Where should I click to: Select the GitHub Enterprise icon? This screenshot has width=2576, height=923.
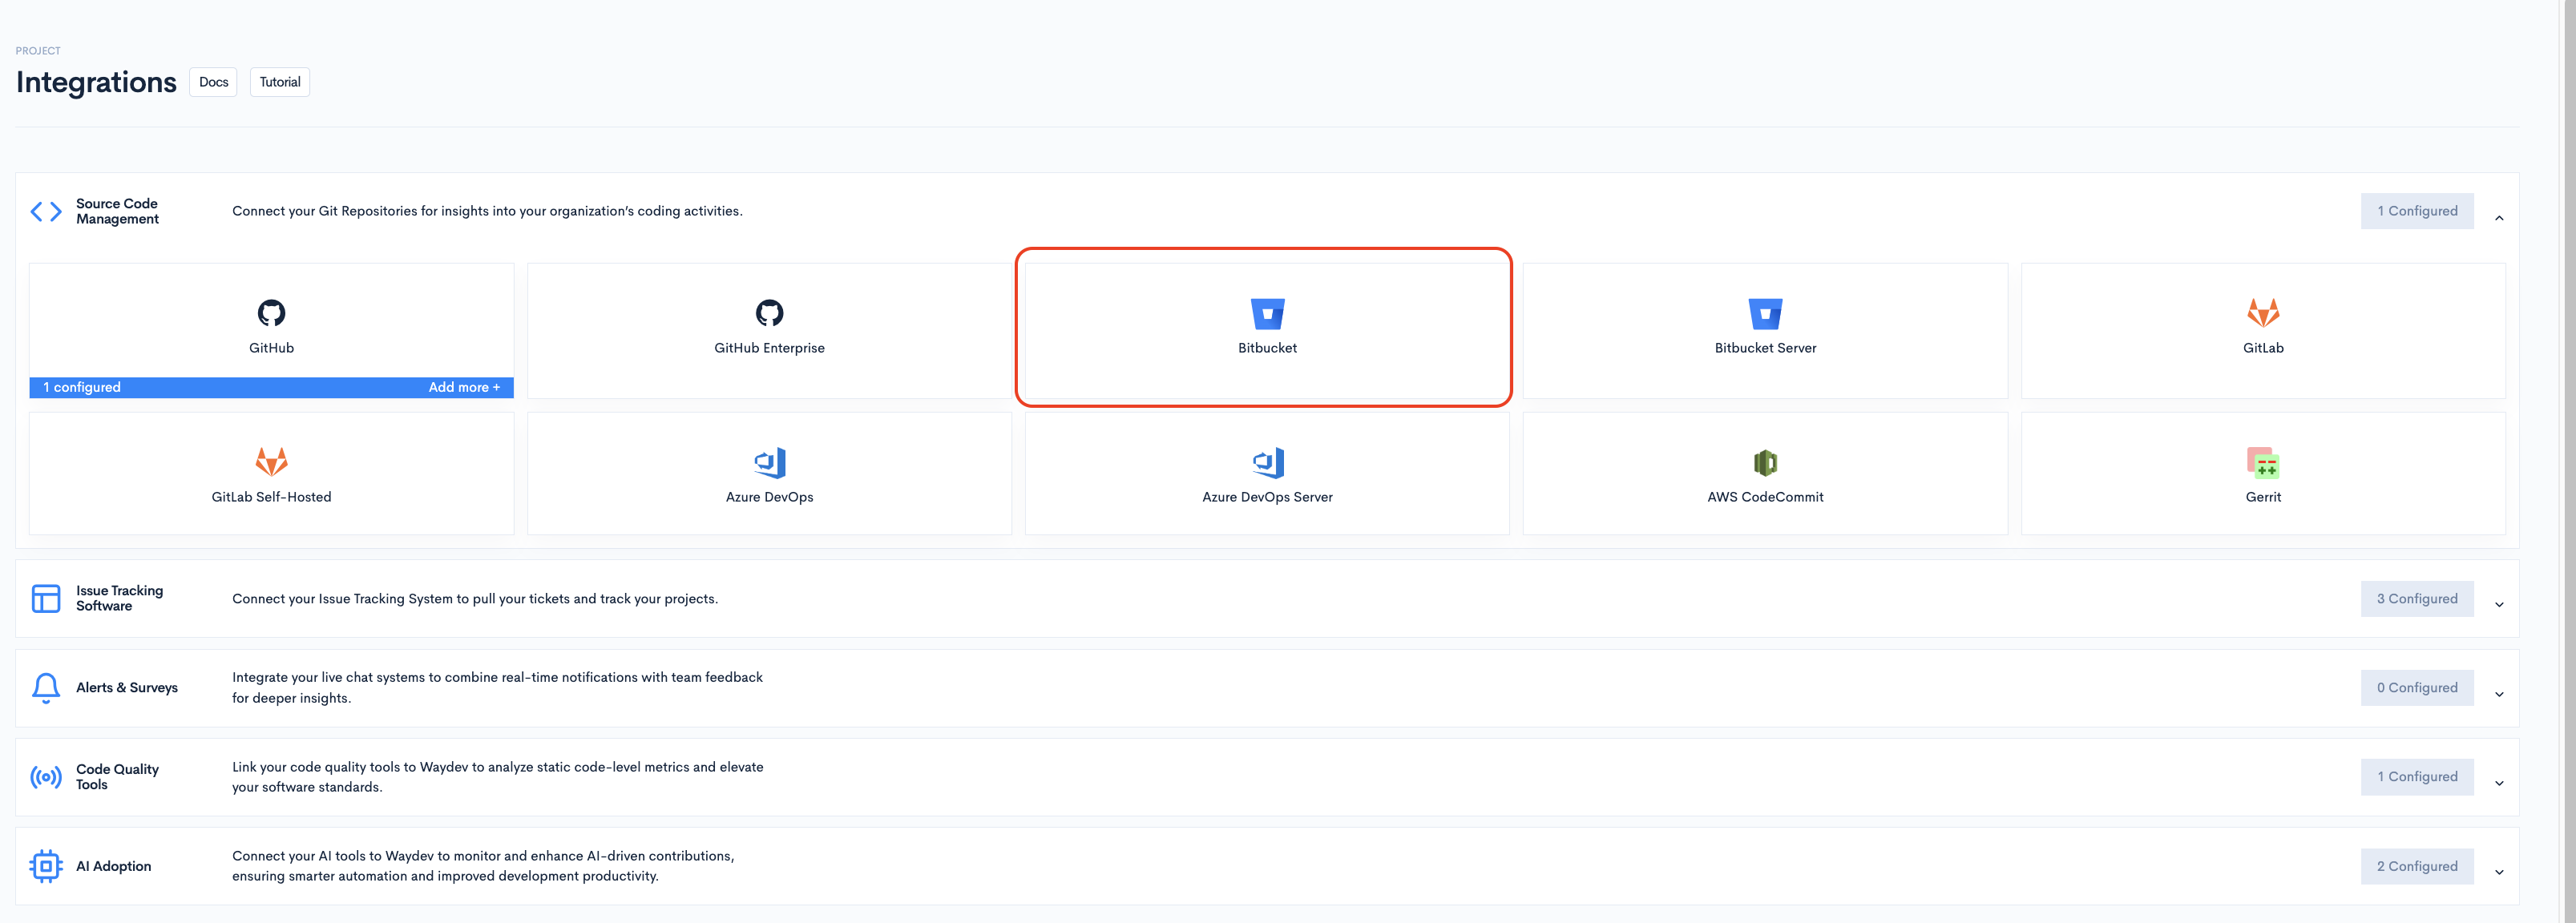coord(769,313)
